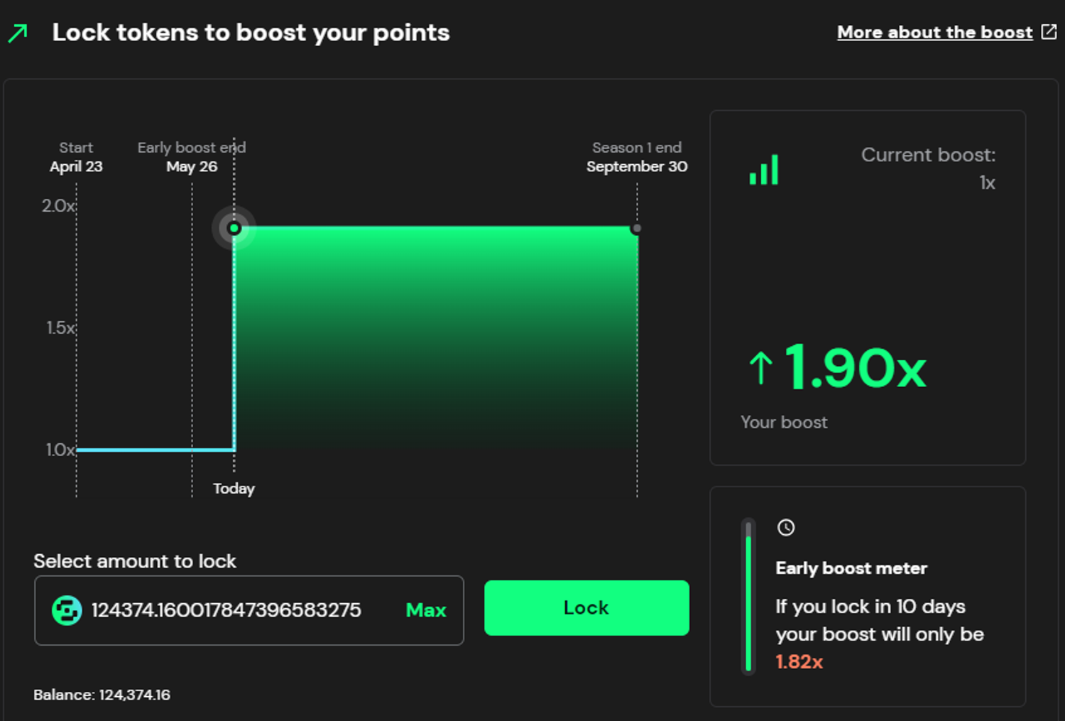
Task: Click the Start April 23 label
Action: click(x=76, y=157)
